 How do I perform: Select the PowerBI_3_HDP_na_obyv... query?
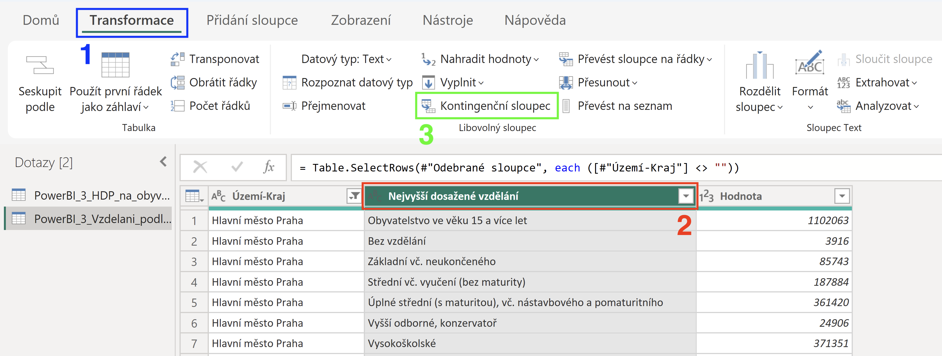click(88, 195)
